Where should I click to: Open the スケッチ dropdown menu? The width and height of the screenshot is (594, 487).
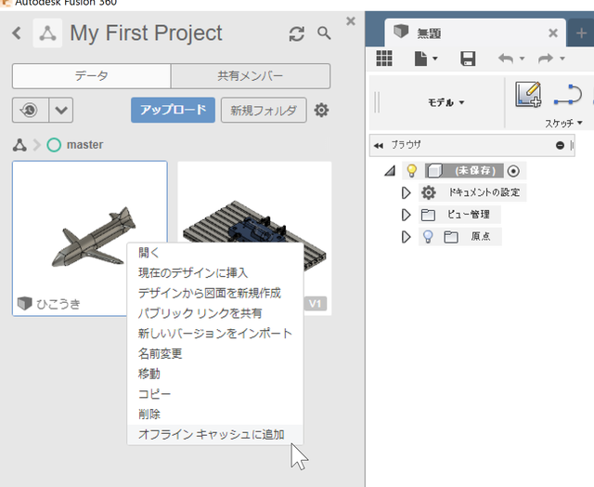(563, 124)
